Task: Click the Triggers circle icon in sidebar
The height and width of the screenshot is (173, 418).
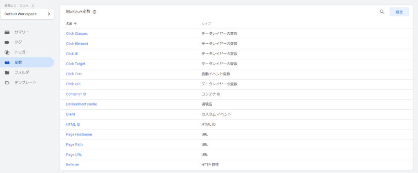Action: [7, 52]
